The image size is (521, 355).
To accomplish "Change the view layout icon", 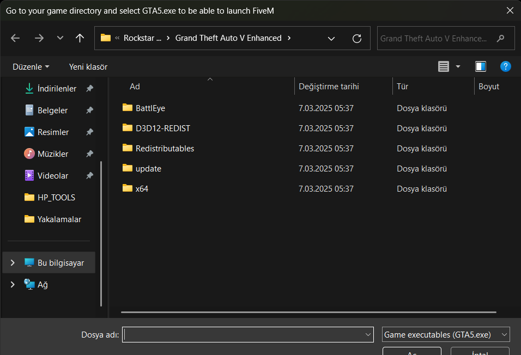I will pos(444,66).
